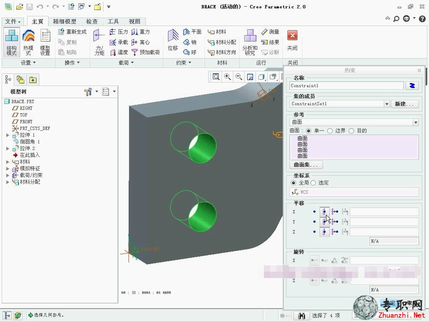Add a 温度 (temperature) load
The height and width of the screenshot is (322, 429).
(x=119, y=52)
